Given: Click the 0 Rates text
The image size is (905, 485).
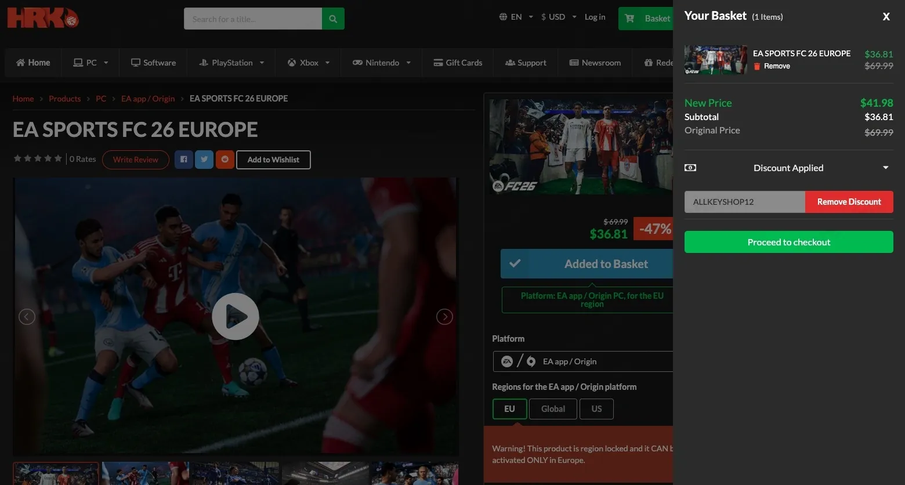Looking at the screenshot, I should (x=82, y=159).
